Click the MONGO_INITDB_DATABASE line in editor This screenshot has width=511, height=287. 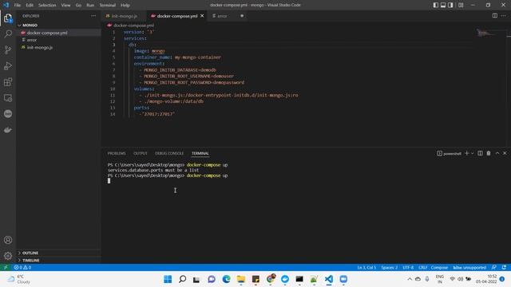click(x=180, y=70)
